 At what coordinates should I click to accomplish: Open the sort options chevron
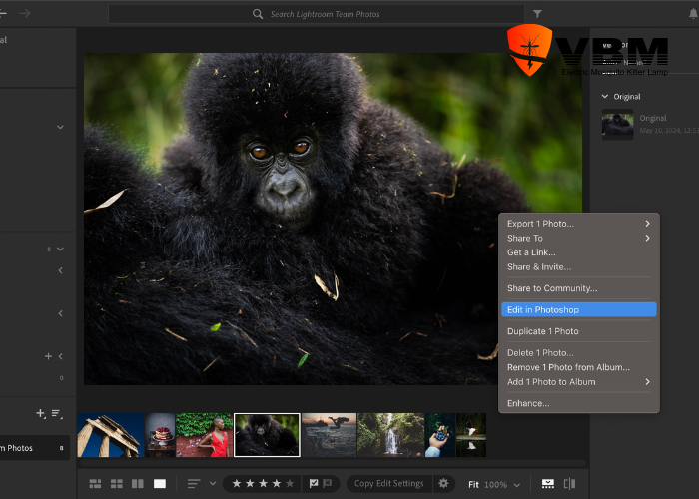tap(213, 483)
